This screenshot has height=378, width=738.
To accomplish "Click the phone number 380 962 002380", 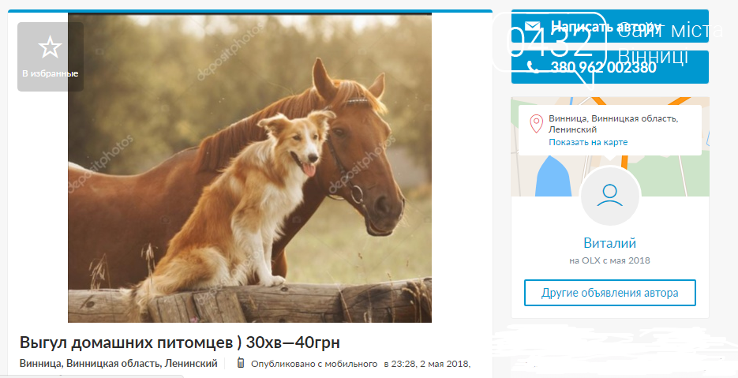I will pos(603,67).
